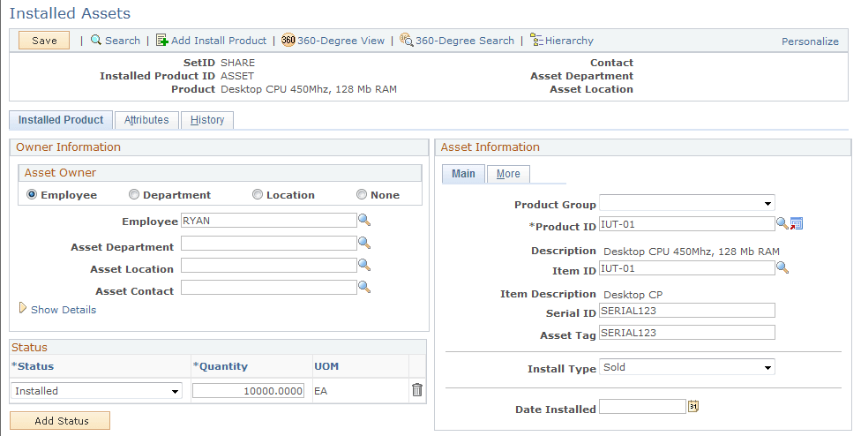Click the Save button
The width and height of the screenshot is (861, 436).
[44, 40]
